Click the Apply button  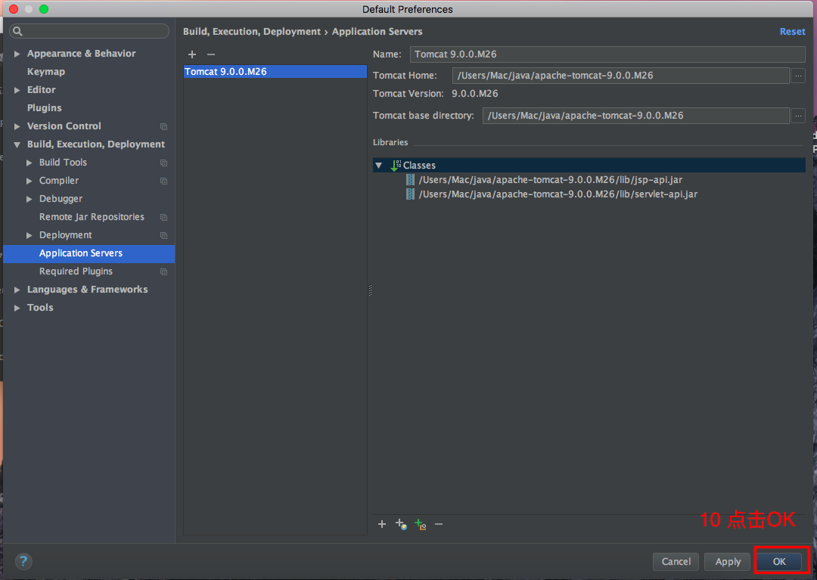(728, 561)
